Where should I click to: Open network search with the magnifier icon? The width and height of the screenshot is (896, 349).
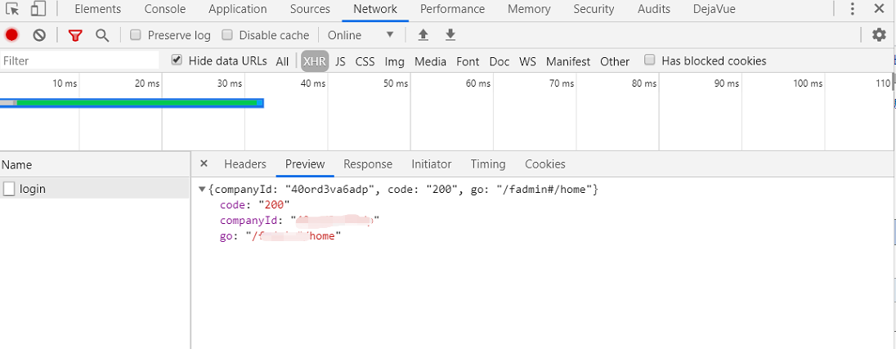click(x=102, y=35)
